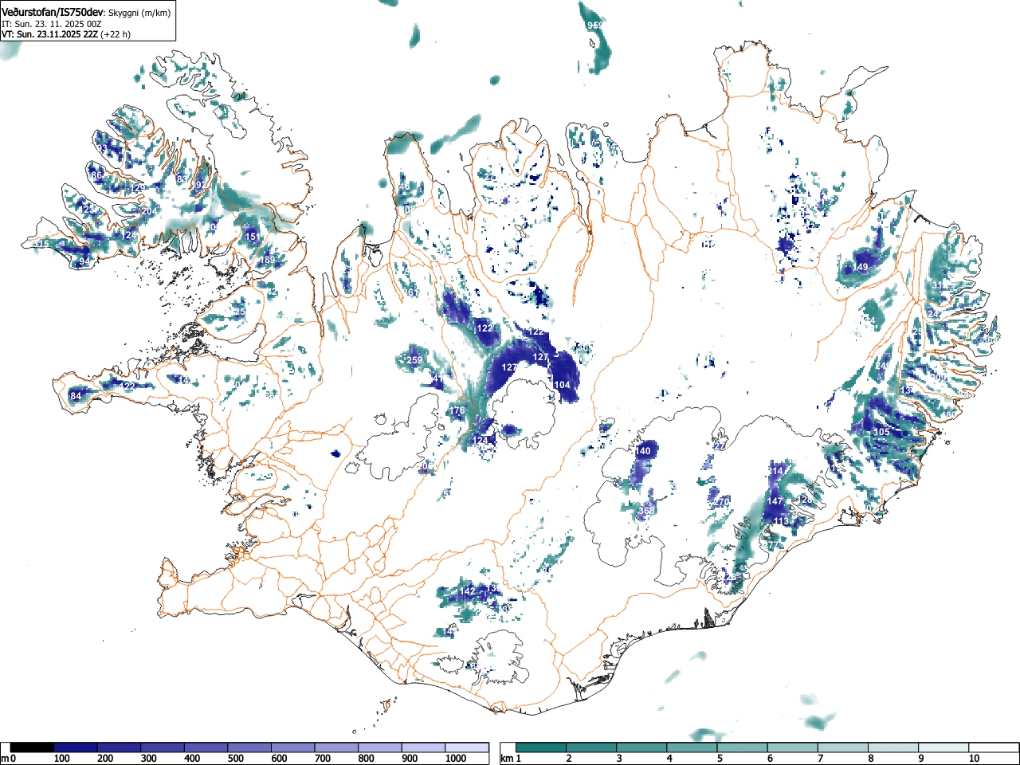Click the 259 visibility value on the map
Screen dimensions: 1020x765
[414, 360]
